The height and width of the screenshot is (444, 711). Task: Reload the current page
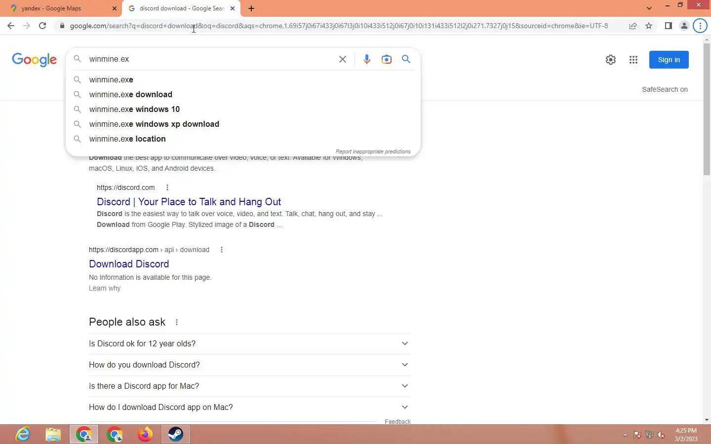point(42,26)
